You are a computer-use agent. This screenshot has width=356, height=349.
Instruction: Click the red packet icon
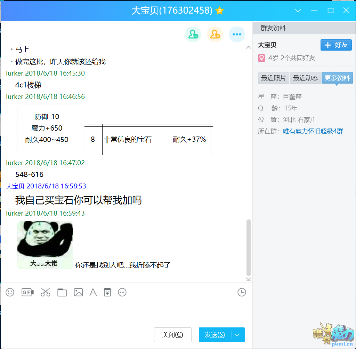pyautogui.click(x=107, y=292)
